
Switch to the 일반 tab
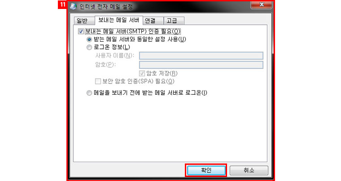pyautogui.click(x=84, y=21)
